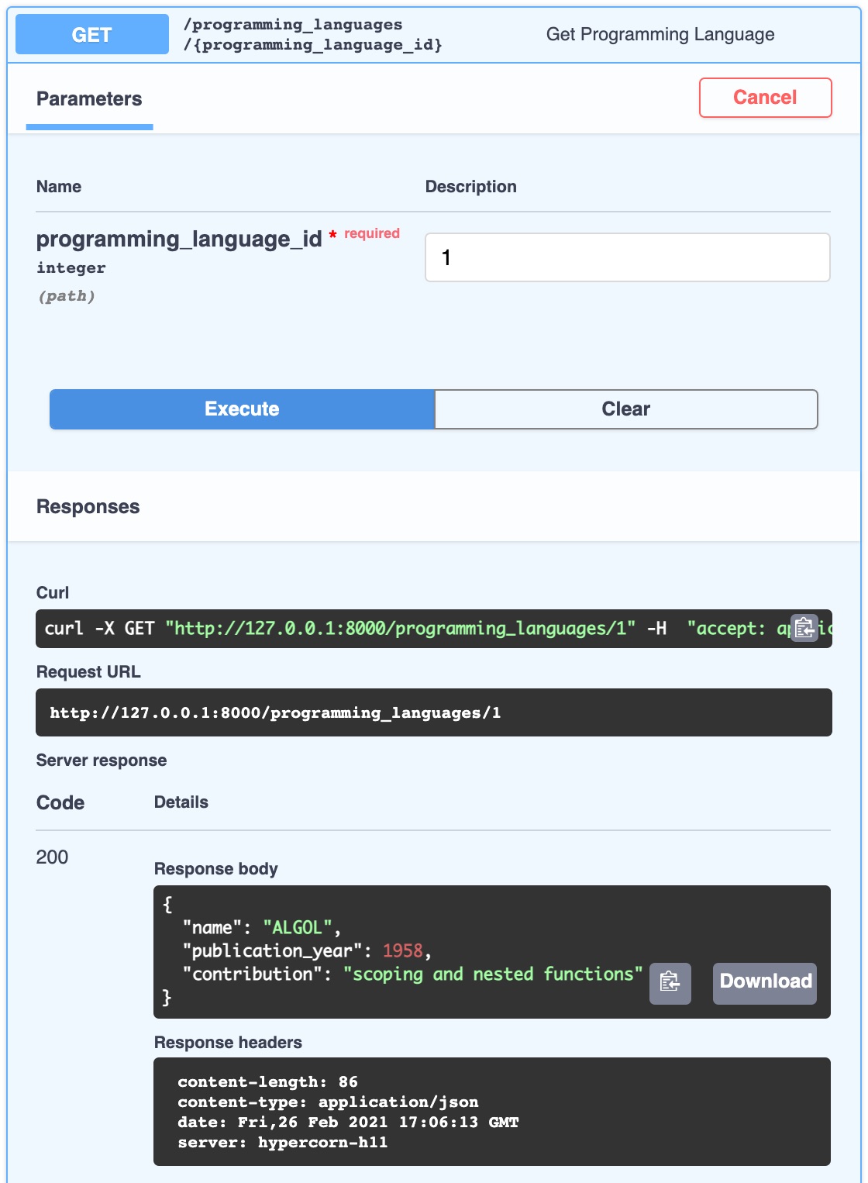Click the 1958 publication year value
The width and height of the screenshot is (868, 1183).
coord(402,951)
